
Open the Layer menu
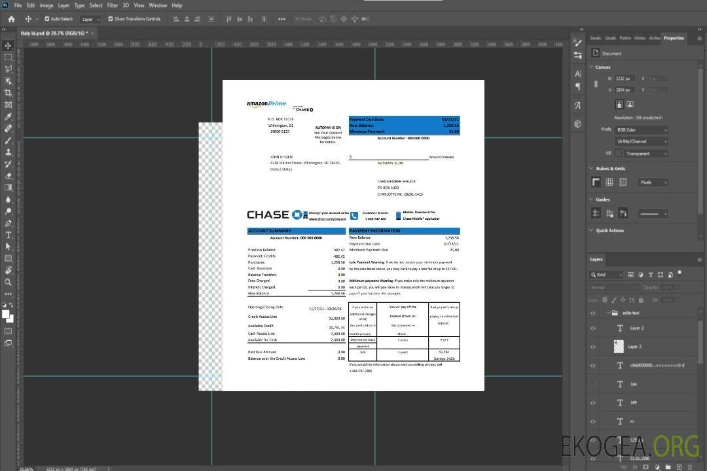[63, 5]
